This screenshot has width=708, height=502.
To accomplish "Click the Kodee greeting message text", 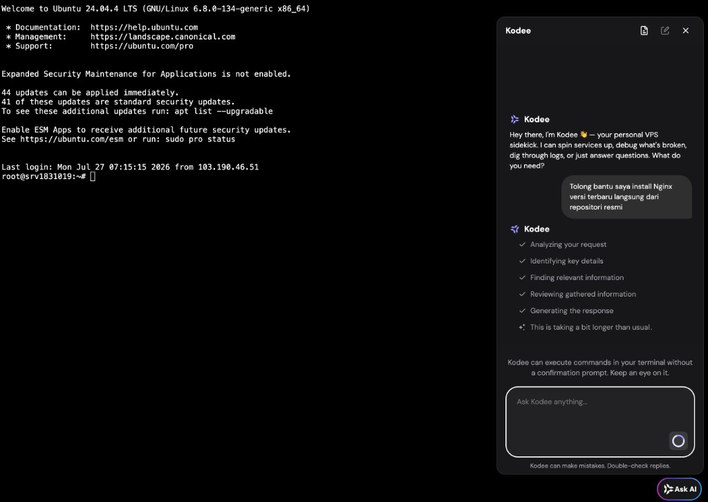I will point(598,150).
